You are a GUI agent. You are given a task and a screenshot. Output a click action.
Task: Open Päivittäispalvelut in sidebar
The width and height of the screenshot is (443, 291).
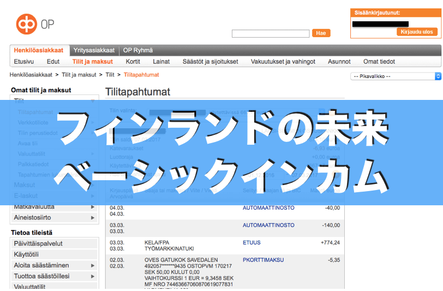(38, 244)
